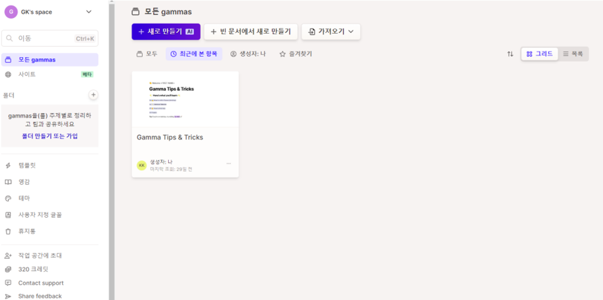Select 즐겨찾기 filter tab
The width and height of the screenshot is (603, 300).
coord(295,54)
